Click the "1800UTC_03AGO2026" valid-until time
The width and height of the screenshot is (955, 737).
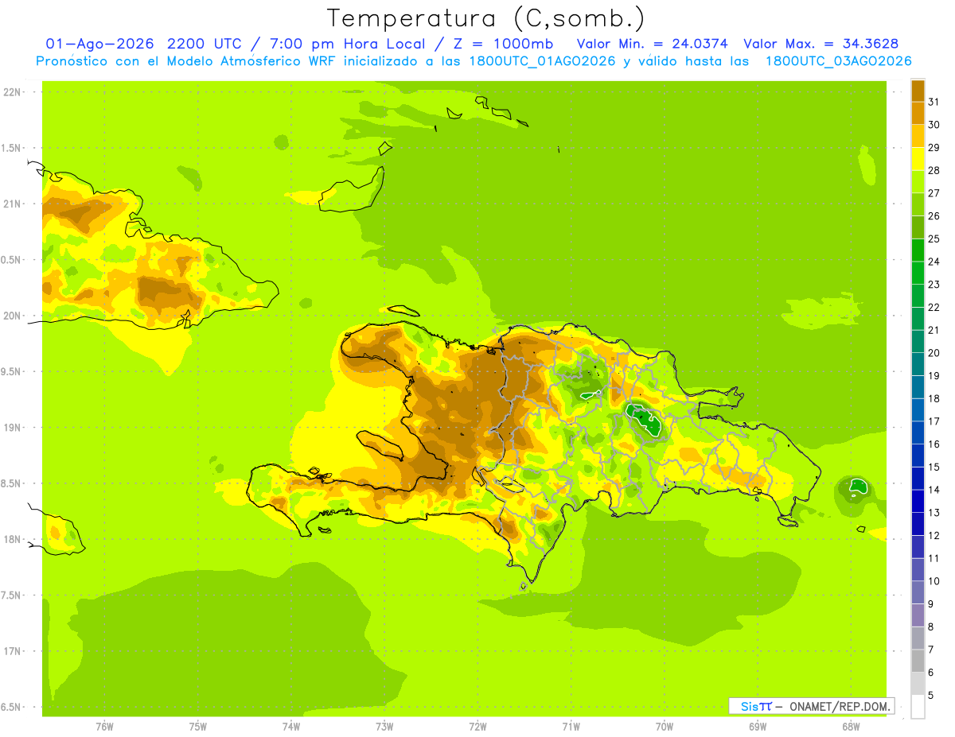[838, 61]
